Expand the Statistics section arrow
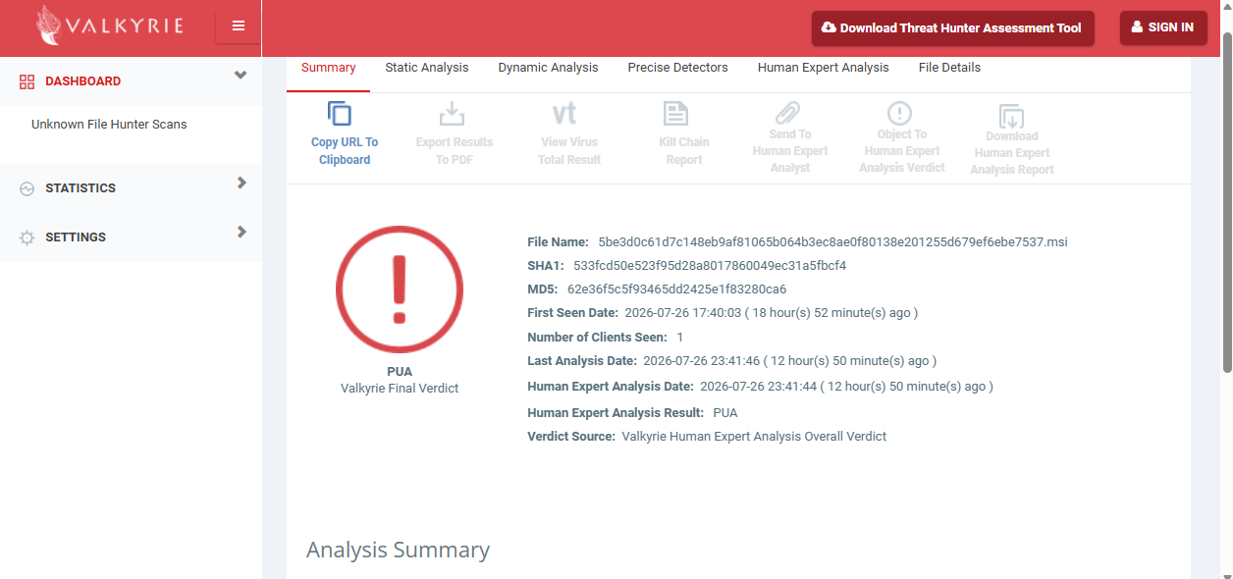This screenshot has width=1233, height=579. coord(241,183)
